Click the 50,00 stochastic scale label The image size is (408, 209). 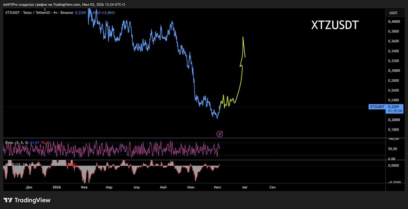click(392, 149)
